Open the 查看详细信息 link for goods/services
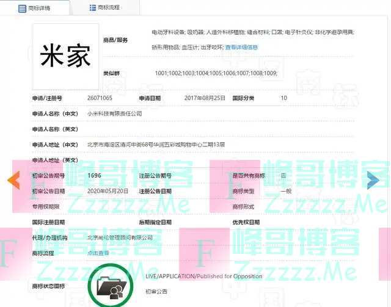This screenshot has height=307, width=391. 241,47
